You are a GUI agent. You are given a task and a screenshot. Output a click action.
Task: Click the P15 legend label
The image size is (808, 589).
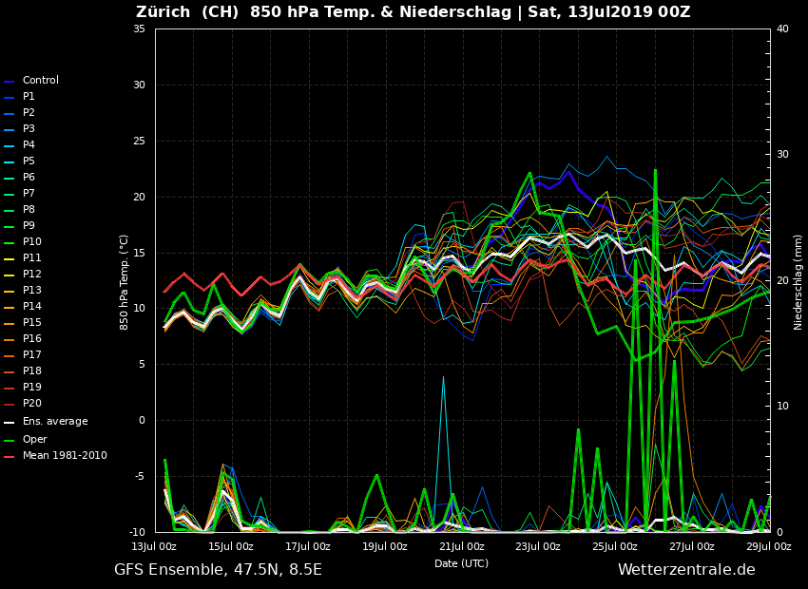[x=31, y=323]
